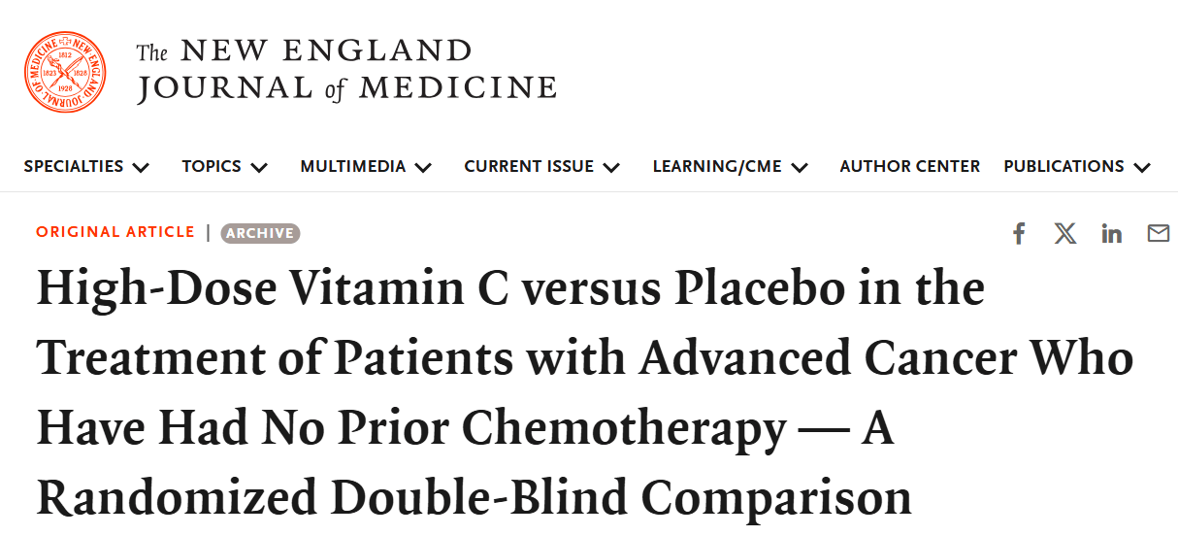Select the Current Issue menu label
The width and height of the screenshot is (1178, 536).
(529, 166)
